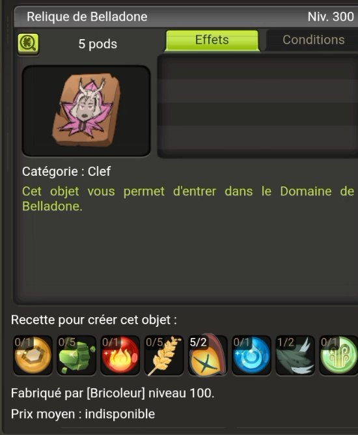This screenshot has width=358, height=435.
Task: Select the green air orb ingredient
Action: coord(338,356)
